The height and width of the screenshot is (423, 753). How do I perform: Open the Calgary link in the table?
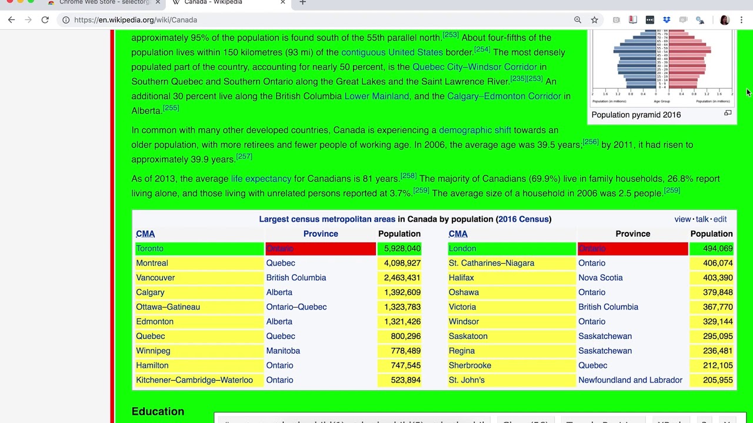(x=150, y=293)
